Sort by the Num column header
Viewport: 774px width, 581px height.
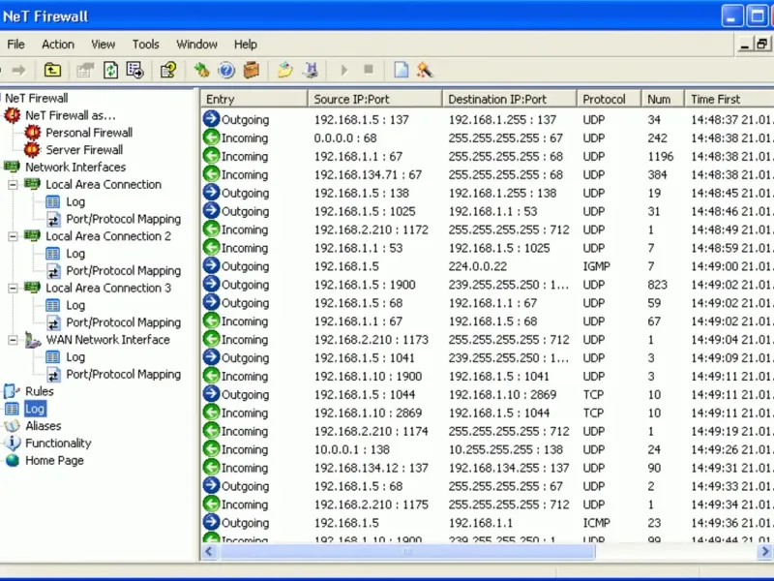663,99
